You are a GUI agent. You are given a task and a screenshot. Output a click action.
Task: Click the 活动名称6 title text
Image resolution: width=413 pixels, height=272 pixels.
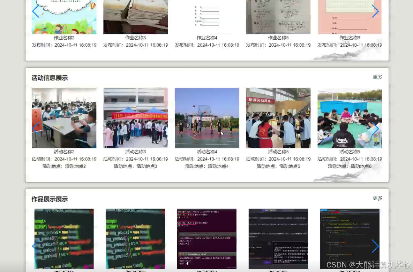coord(350,152)
